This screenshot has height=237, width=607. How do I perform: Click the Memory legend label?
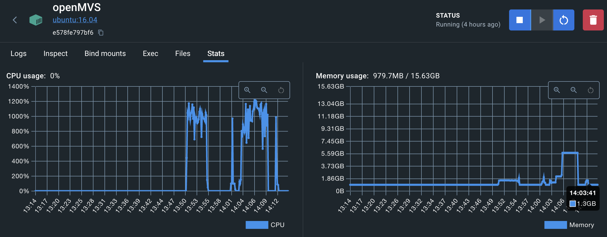click(x=582, y=225)
